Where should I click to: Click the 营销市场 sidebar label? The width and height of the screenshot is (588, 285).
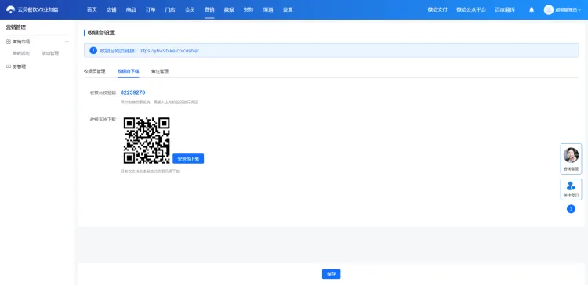(21, 41)
